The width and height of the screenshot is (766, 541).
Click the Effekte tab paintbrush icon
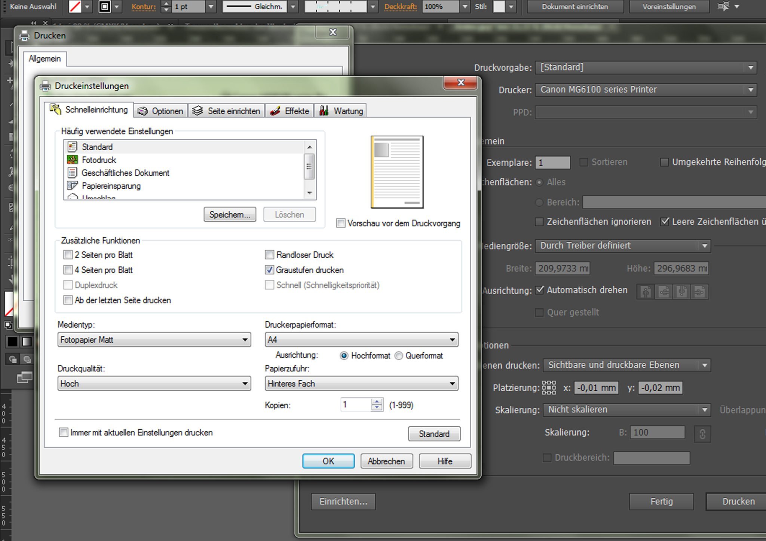pos(275,111)
